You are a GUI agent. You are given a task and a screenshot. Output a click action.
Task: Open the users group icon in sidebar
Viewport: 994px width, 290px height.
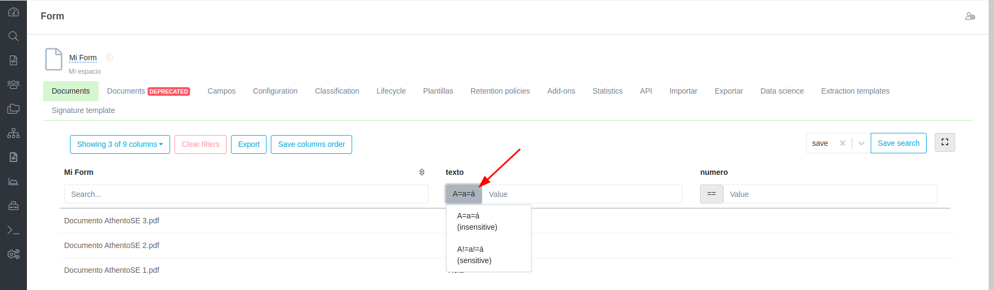(x=13, y=84)
